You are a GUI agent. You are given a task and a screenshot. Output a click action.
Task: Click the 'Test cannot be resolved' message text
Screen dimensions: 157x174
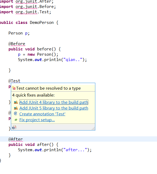point(48,88)
